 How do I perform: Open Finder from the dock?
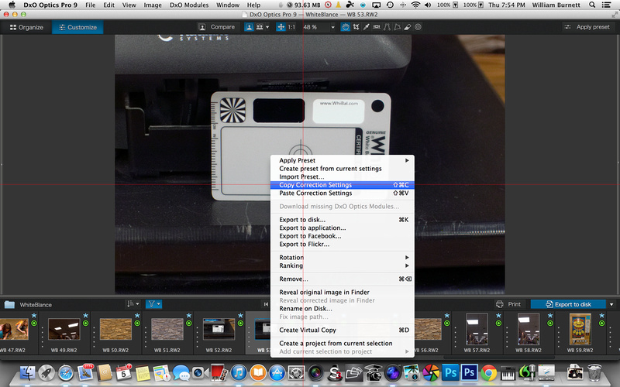point(28,372)
